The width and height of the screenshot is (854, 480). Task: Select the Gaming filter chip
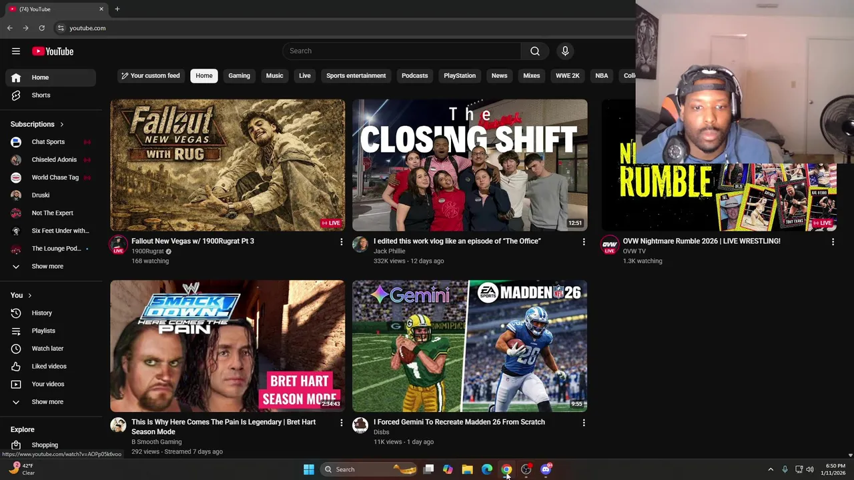coord(239,75)
